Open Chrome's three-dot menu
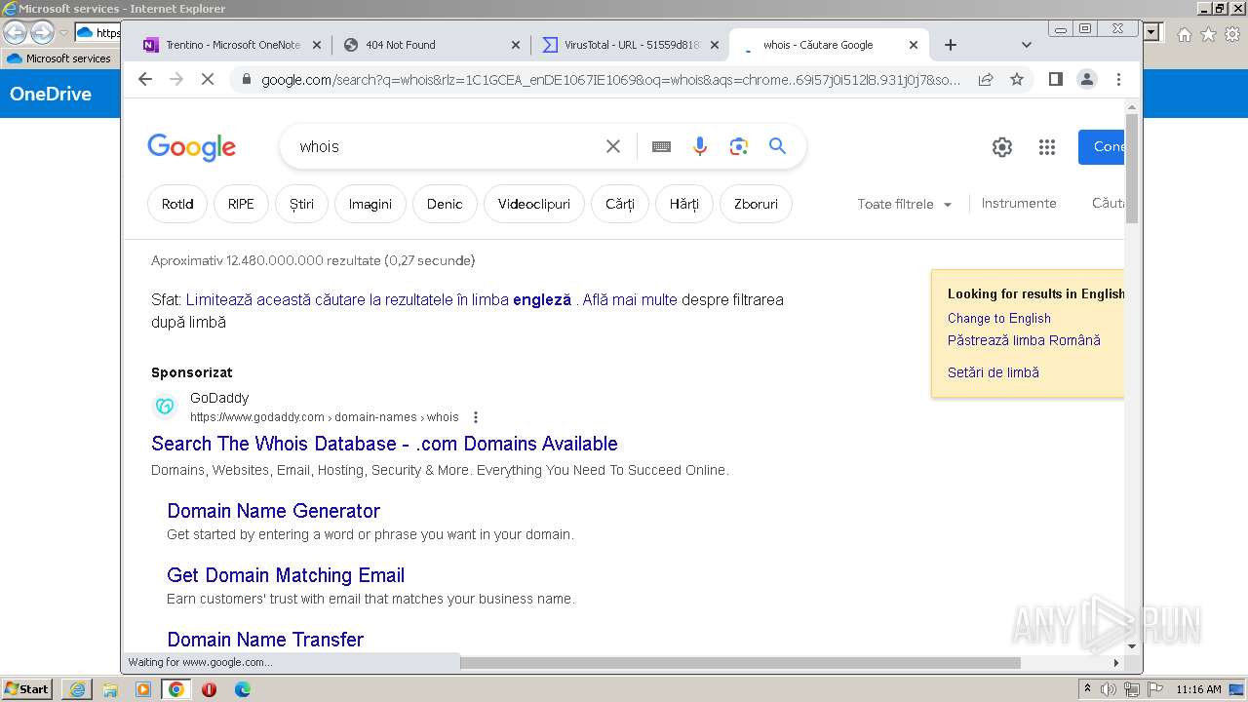This screenshot has width=1248, height=702. 1118,79
